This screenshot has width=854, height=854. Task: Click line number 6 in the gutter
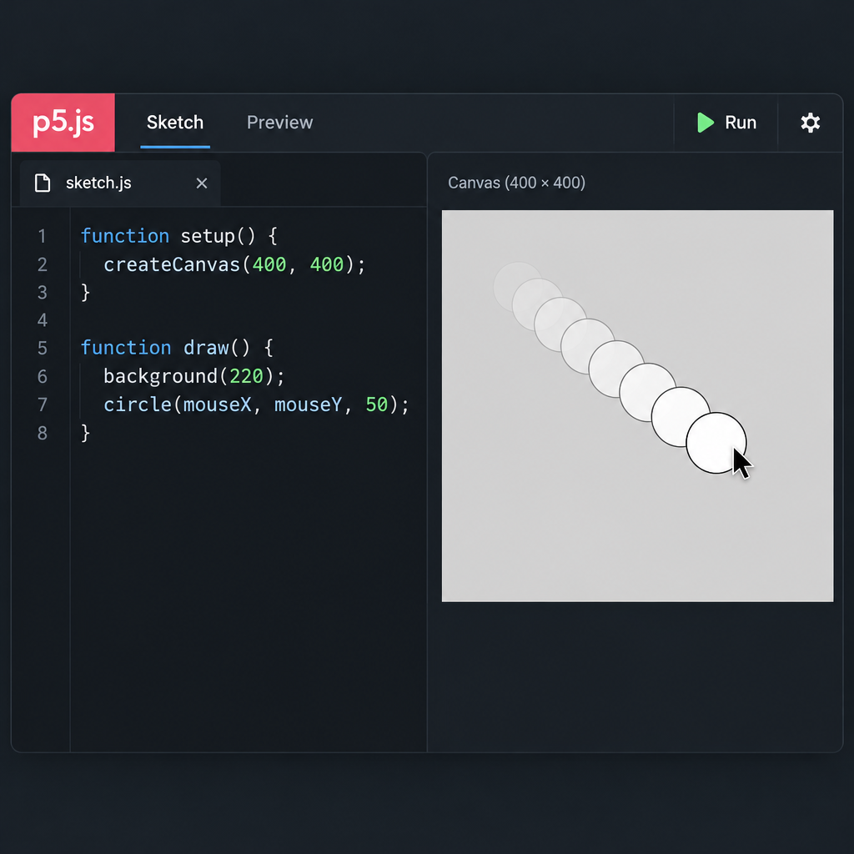(x=42, y=376)
